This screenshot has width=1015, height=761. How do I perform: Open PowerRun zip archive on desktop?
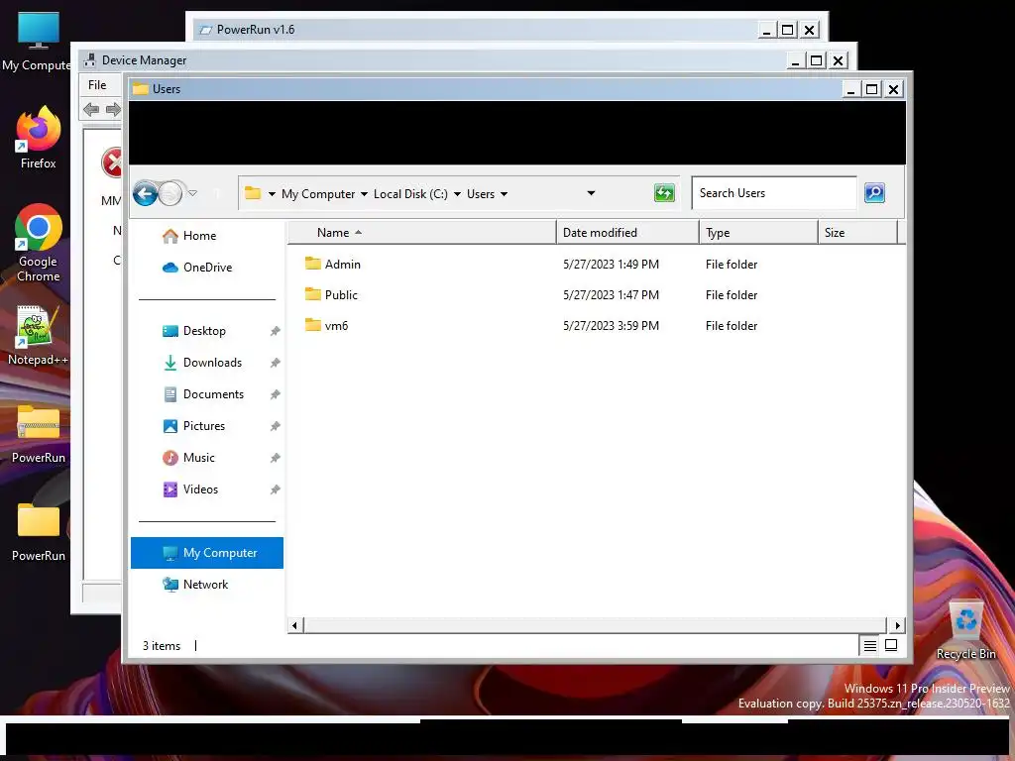[39, 434]
